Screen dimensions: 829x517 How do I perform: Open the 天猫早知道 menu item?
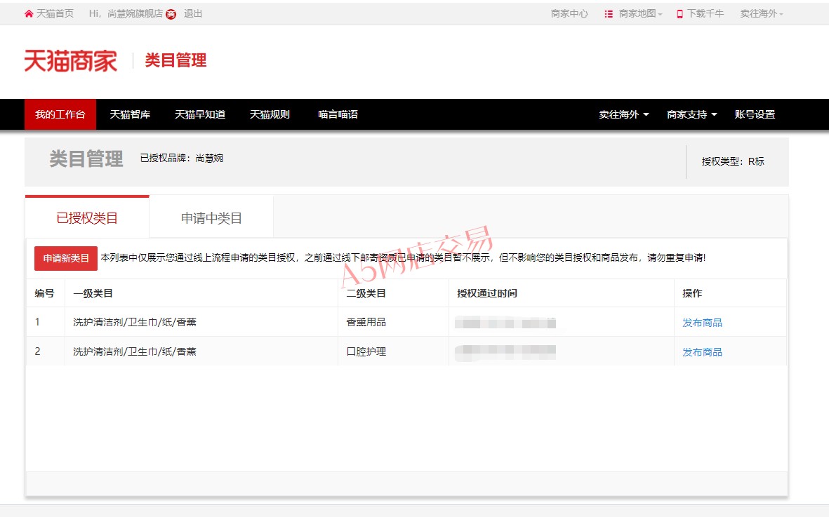click(200, 114)
